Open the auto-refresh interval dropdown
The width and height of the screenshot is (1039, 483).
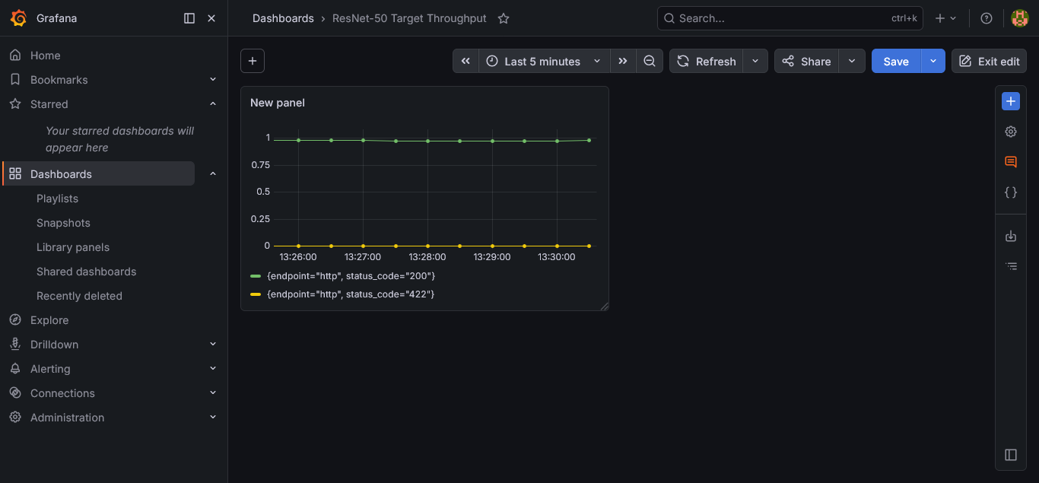click(755, 61)
